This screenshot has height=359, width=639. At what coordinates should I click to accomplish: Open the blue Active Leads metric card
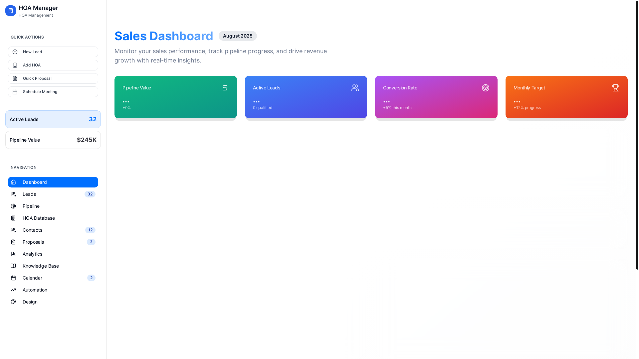pyautogui.click(x=306, y=97)
